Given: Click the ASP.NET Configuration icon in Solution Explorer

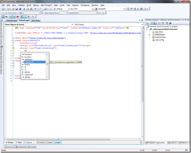Looking at the screenshot, I should point(170,23).
